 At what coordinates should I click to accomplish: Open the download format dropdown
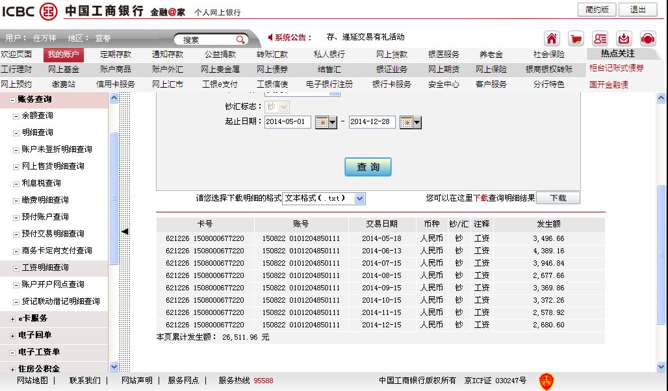point(360,198)
